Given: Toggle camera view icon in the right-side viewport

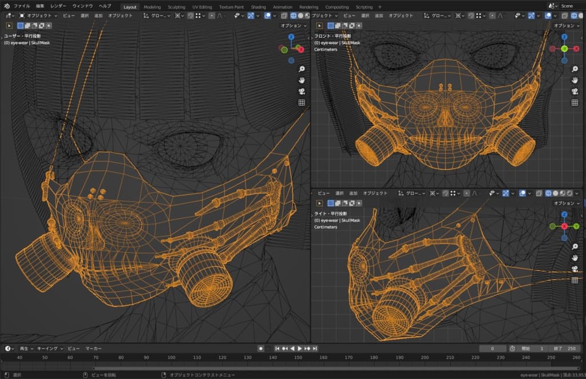Looking at the screenshot, I should [x=575, y=269].
